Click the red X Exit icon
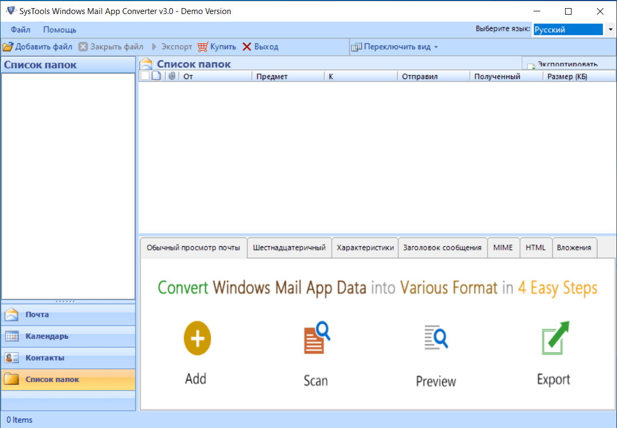Viewport: 617px width, 428px height. click(247, 47)
